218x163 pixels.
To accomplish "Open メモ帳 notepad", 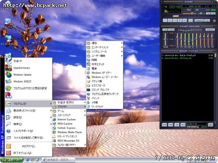I will [105, 103].
